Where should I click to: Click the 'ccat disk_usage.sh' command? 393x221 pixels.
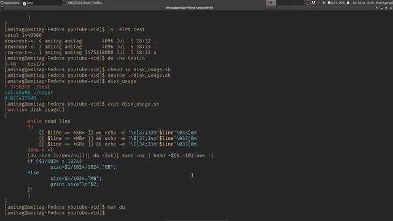pos(133,104)
